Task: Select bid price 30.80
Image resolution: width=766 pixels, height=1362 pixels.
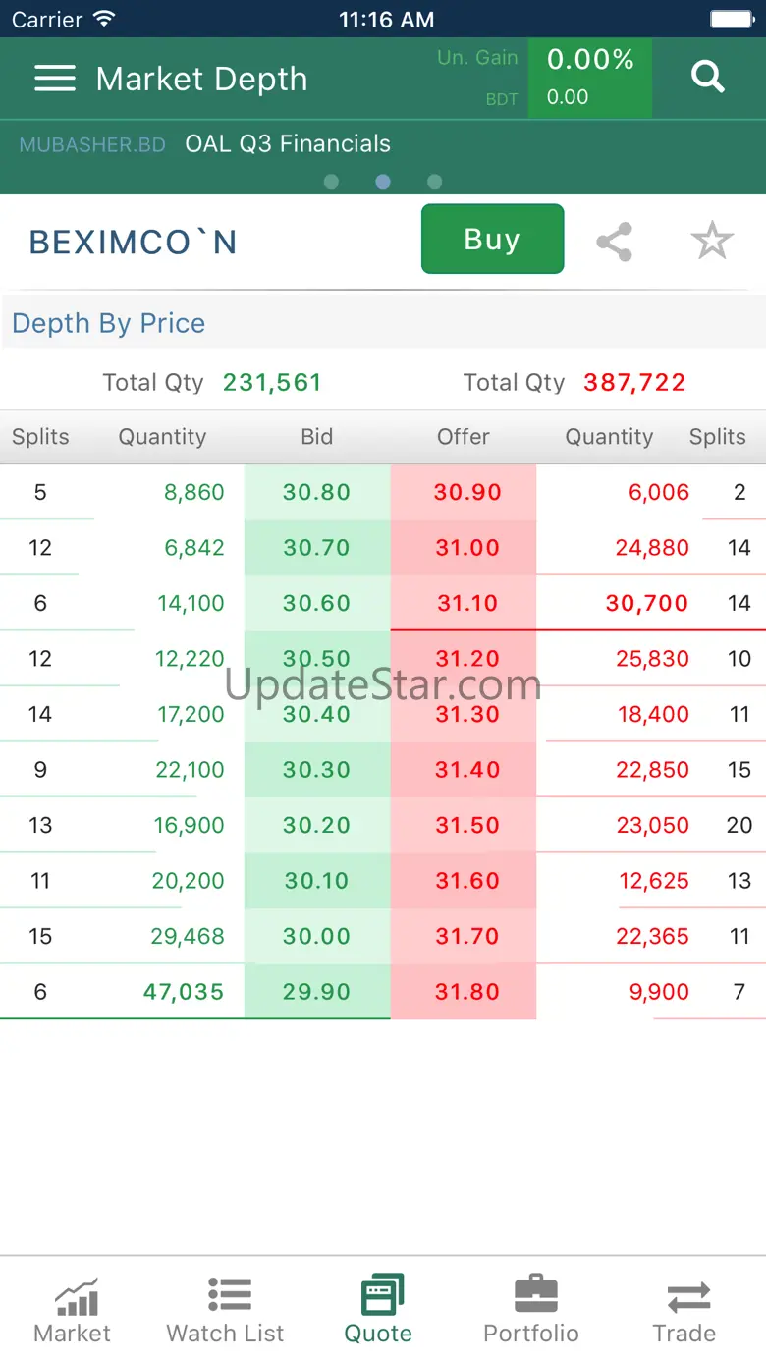Action: click(x=316, y=493)
